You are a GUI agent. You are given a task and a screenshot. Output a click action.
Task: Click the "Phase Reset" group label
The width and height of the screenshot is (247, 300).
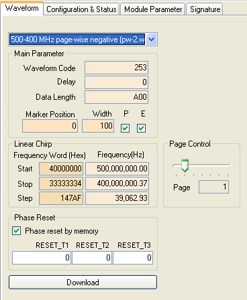tap(35, 218)
